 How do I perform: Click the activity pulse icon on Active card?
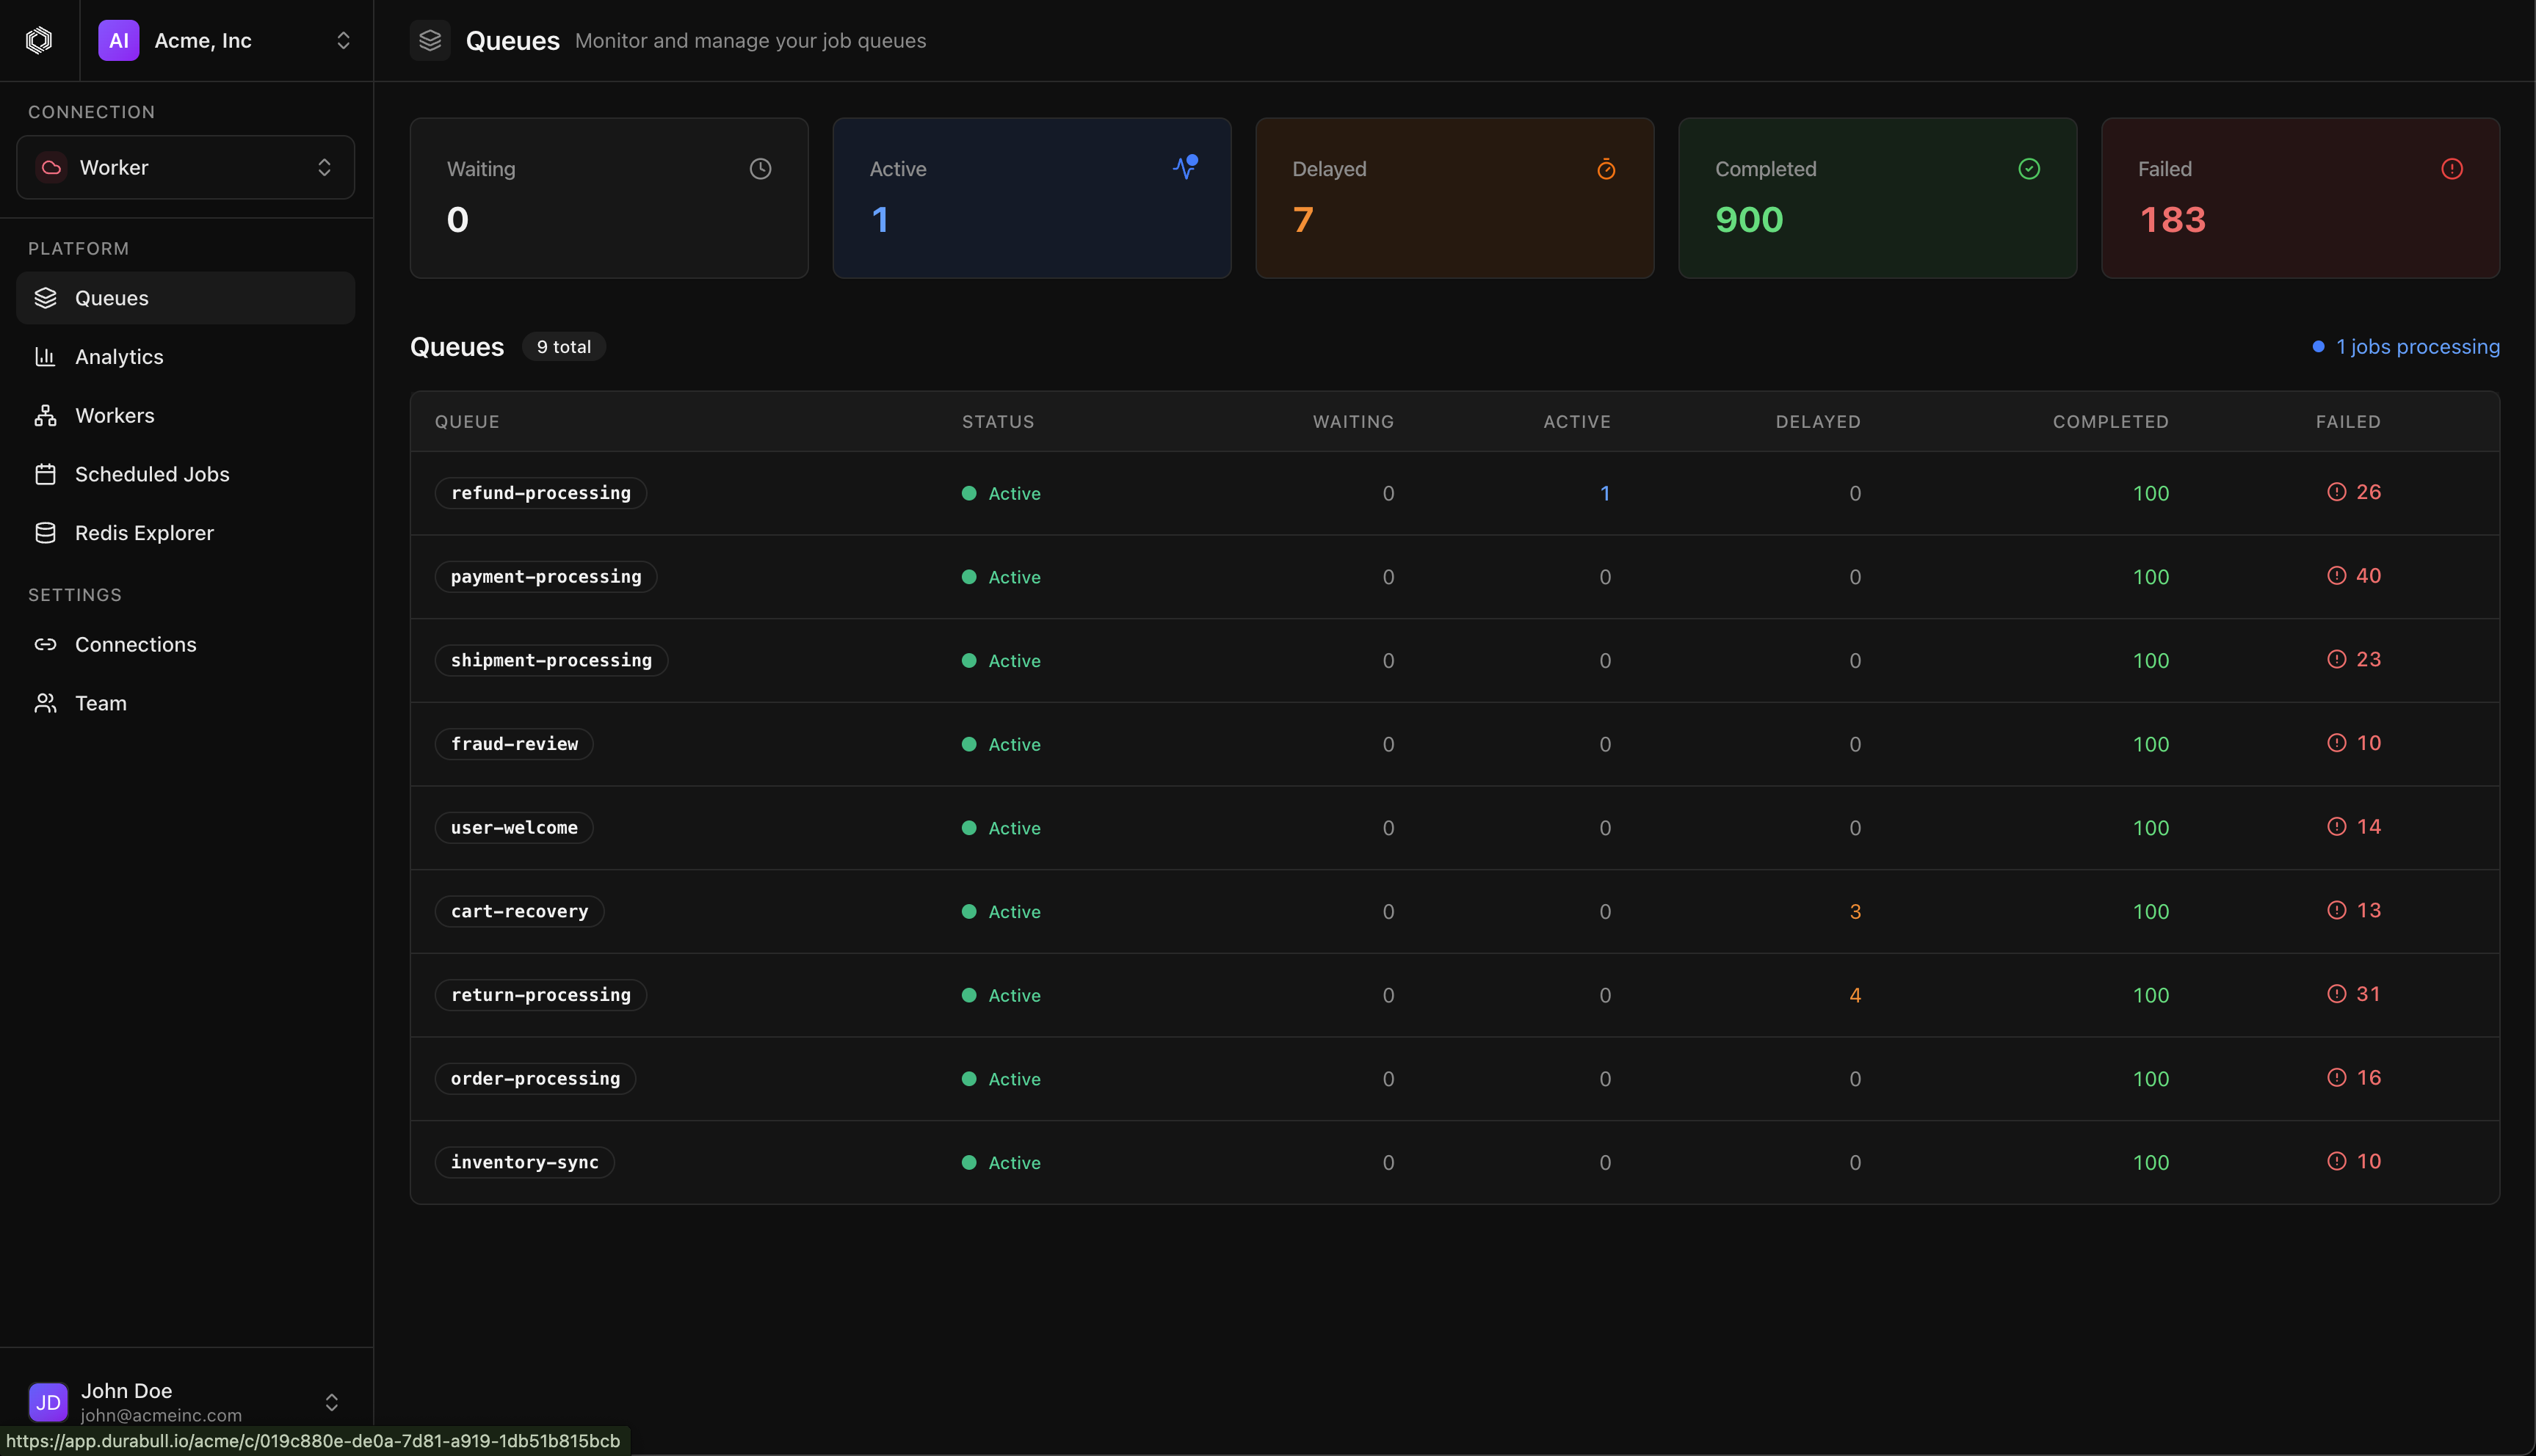(x=1184, y=167)
